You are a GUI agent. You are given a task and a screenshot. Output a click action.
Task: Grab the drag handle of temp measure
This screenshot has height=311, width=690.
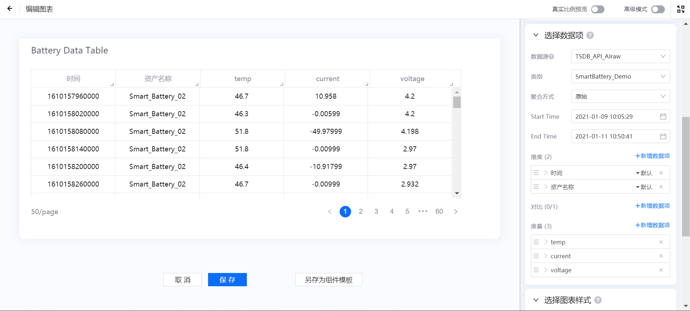click(536, 242)
